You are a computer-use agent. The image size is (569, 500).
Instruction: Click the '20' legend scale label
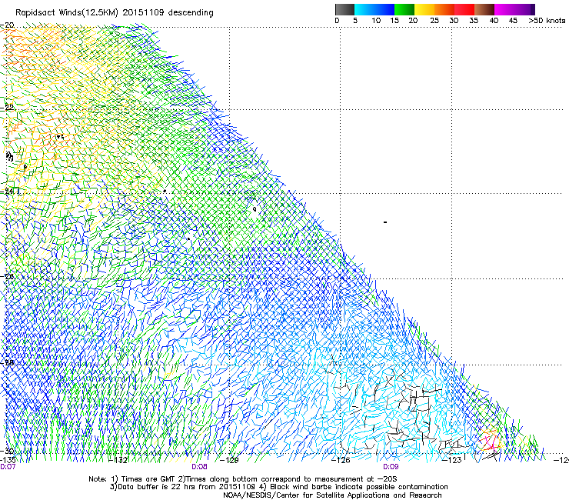pos(413,21)
